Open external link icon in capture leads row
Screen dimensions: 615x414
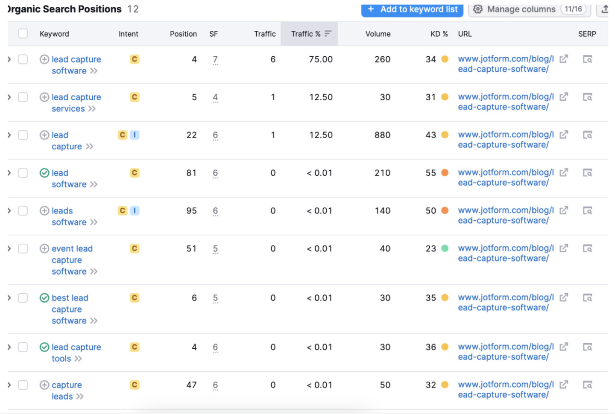point(564,385)
